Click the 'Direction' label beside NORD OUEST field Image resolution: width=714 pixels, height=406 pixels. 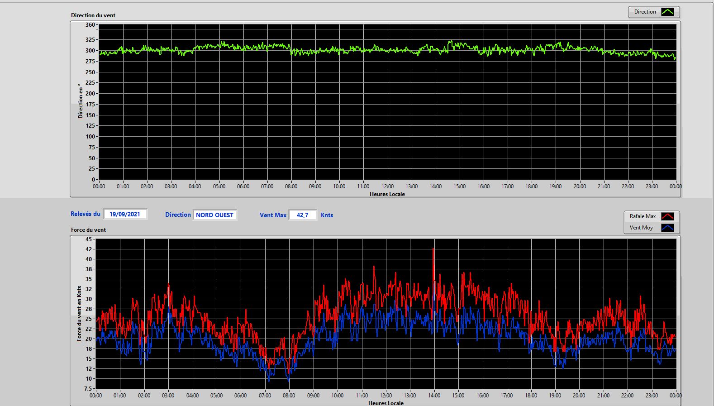pyautogui.click(x=178, y=215)
